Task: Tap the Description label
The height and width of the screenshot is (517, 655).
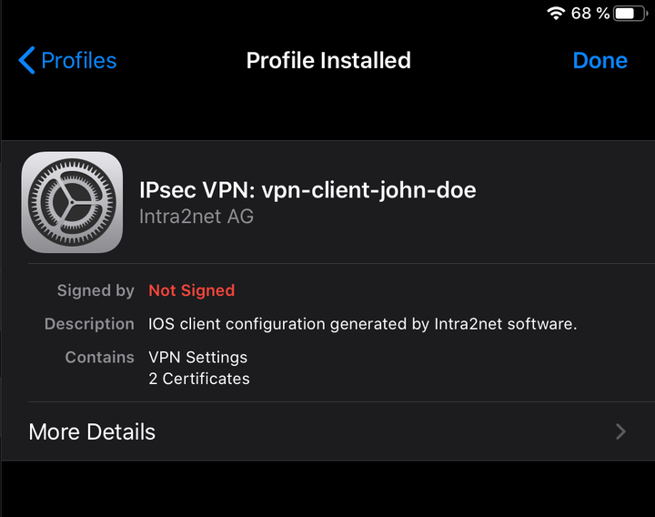Action: 89,324
